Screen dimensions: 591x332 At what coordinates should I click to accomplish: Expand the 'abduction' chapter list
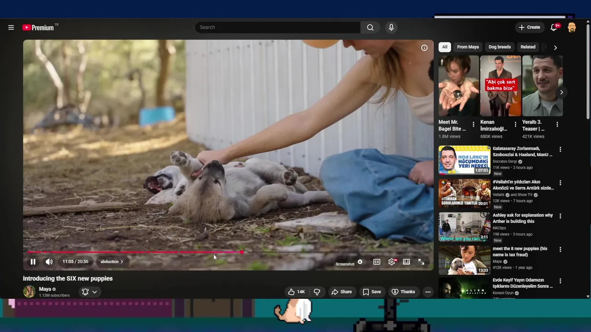click(112, 262)
